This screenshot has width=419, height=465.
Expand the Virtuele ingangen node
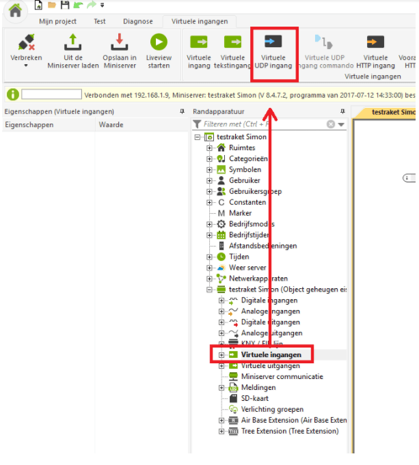221,355
